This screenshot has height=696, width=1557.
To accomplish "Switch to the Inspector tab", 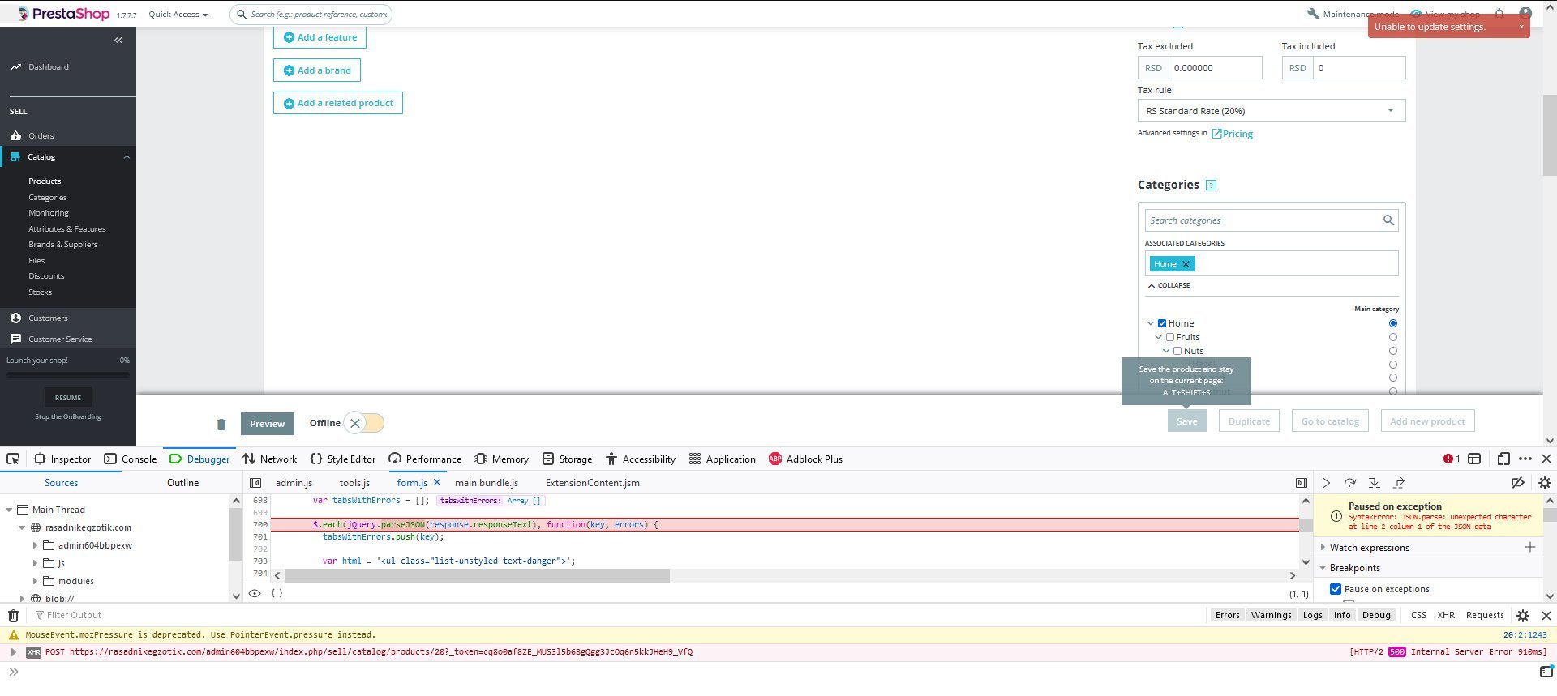I will [62, 459].
